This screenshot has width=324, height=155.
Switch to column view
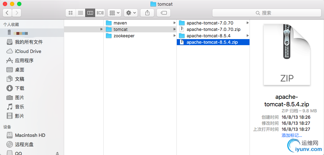pos(90,13)
